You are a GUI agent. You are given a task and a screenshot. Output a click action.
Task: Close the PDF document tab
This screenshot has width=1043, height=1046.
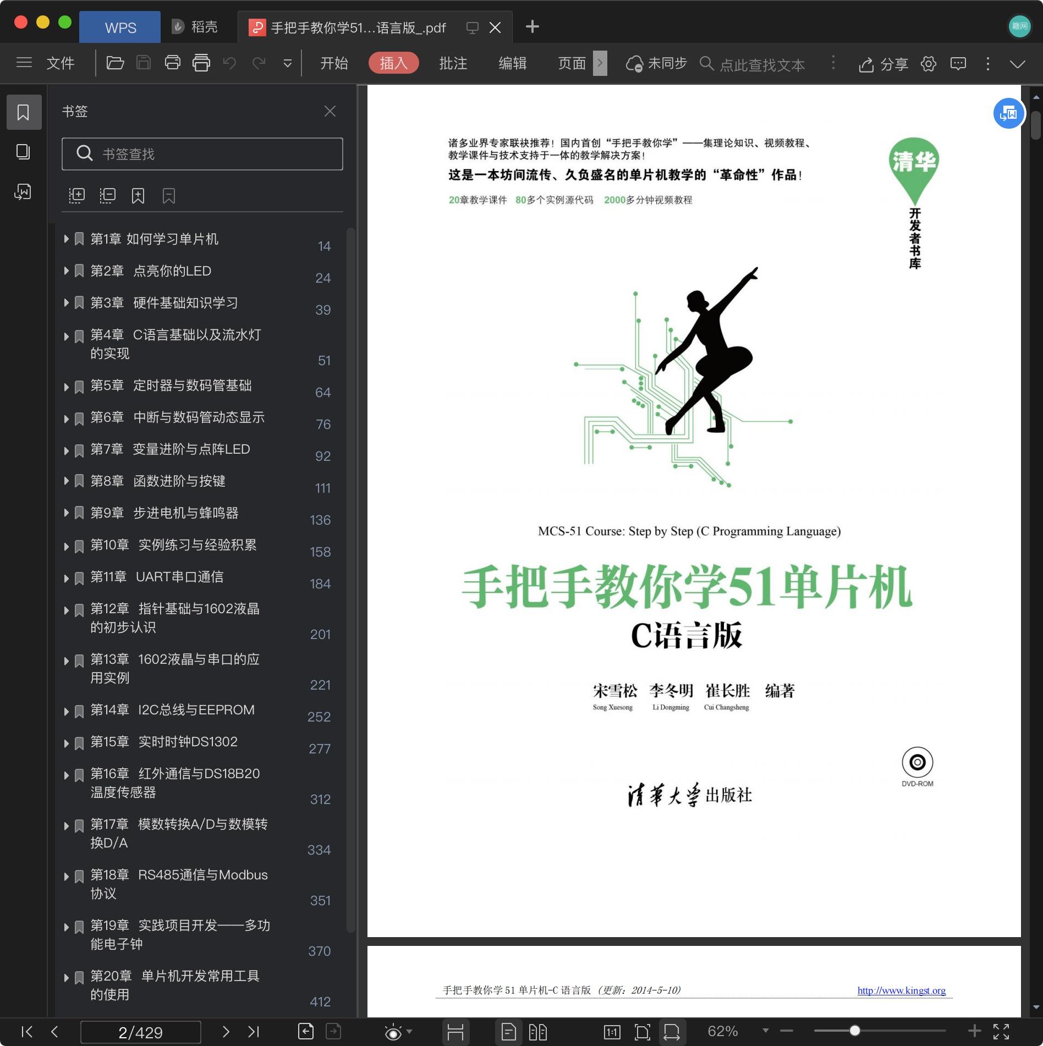[x=495, y=27]
